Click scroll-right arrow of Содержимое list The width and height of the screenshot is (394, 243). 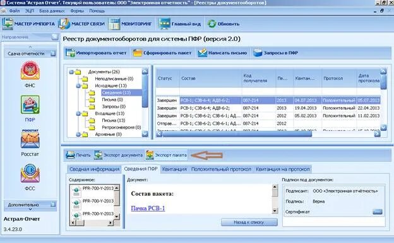point(110,222)
